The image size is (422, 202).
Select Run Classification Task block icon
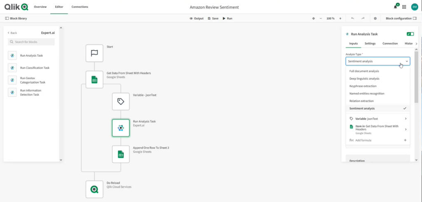[x=12, y=68]
